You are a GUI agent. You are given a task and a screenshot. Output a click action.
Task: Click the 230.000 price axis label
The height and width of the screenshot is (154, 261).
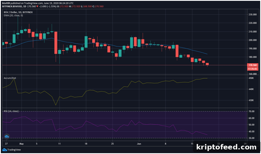[253, 15]
